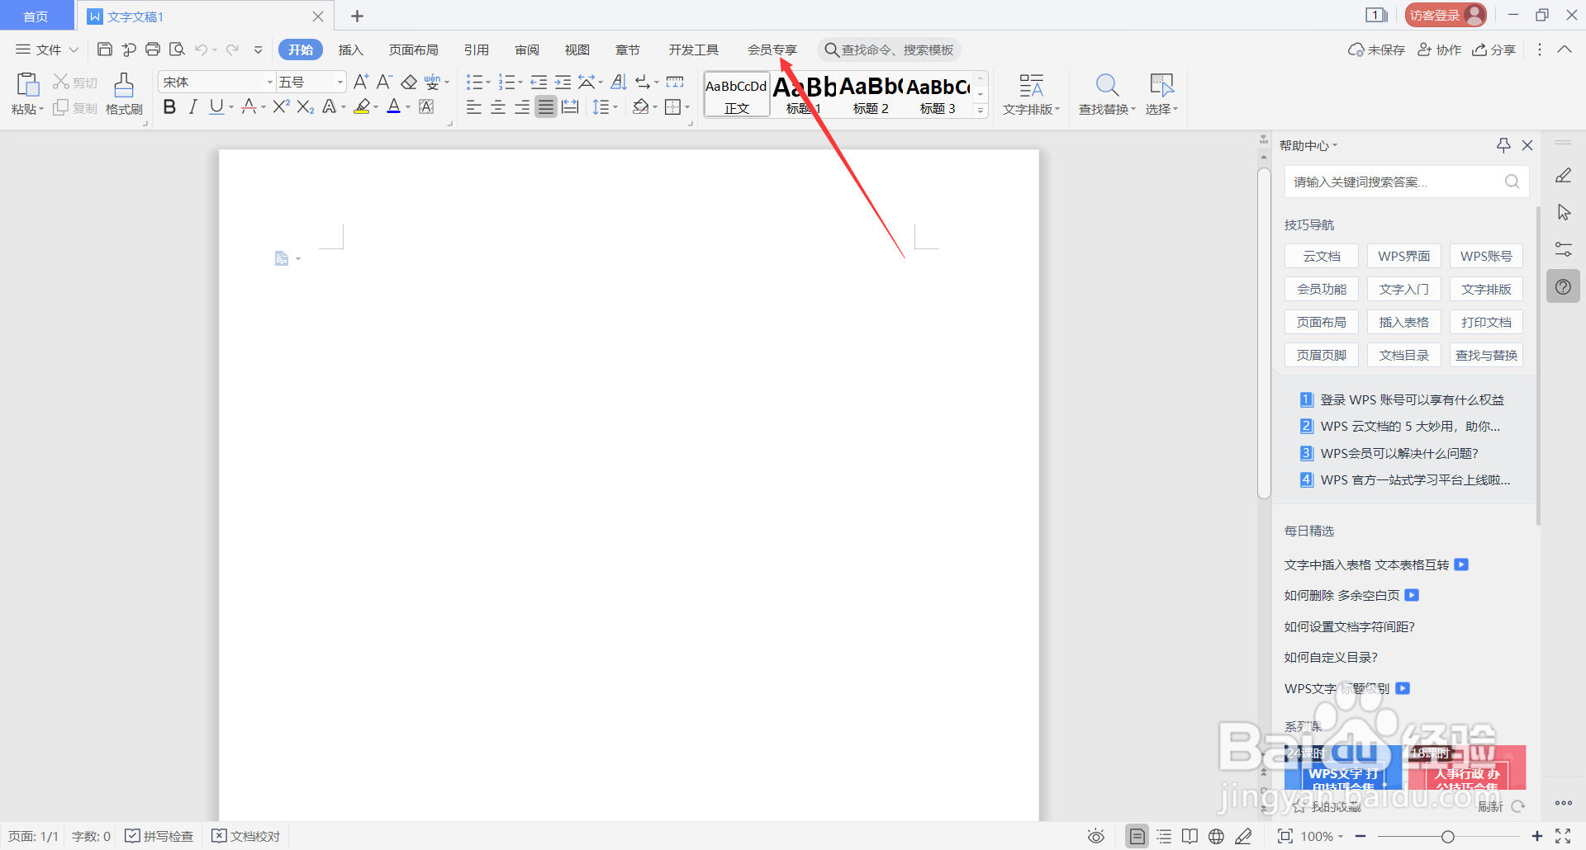
Task: Click the Undo arrow icon
Action: 201,50
